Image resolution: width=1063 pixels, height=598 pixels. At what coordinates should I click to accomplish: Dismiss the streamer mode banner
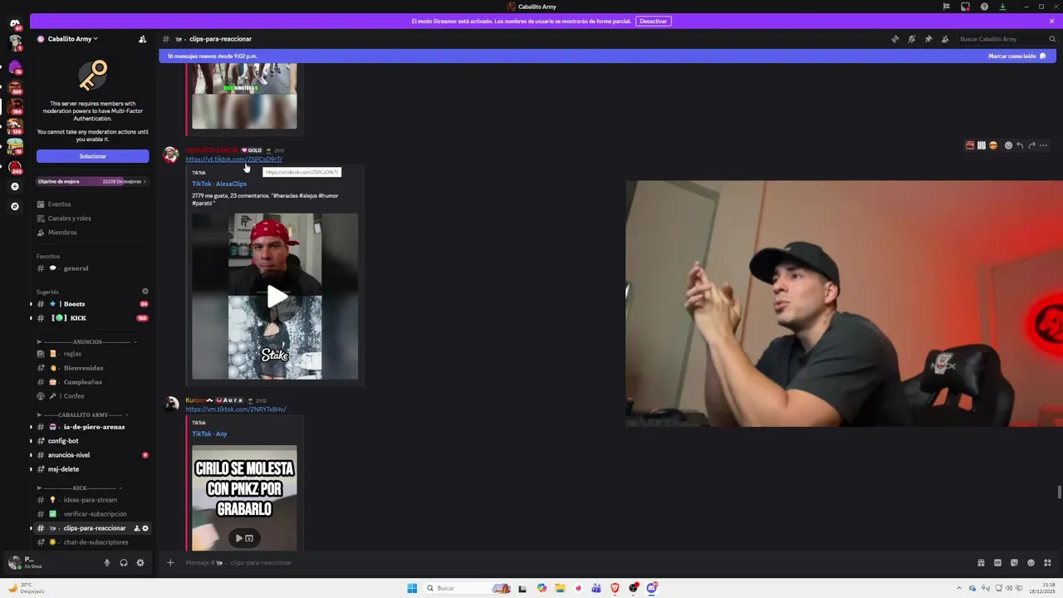tap(1051, 21)
